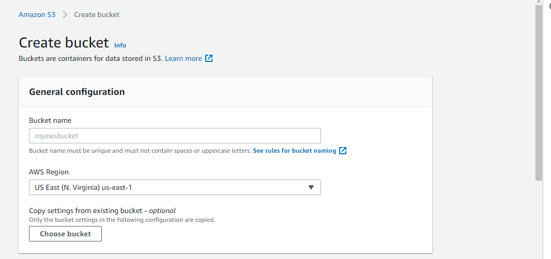This screenshot has height=259, width=551.
Task: Click 'Buckets are containers' description text
Action: point(90,58)
